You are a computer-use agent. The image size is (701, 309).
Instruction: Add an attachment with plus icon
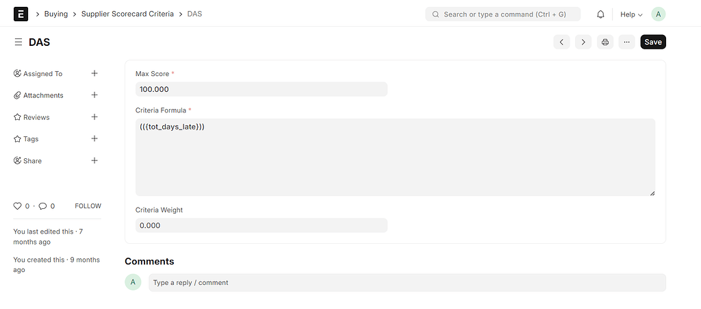click(x=94, y=95)
